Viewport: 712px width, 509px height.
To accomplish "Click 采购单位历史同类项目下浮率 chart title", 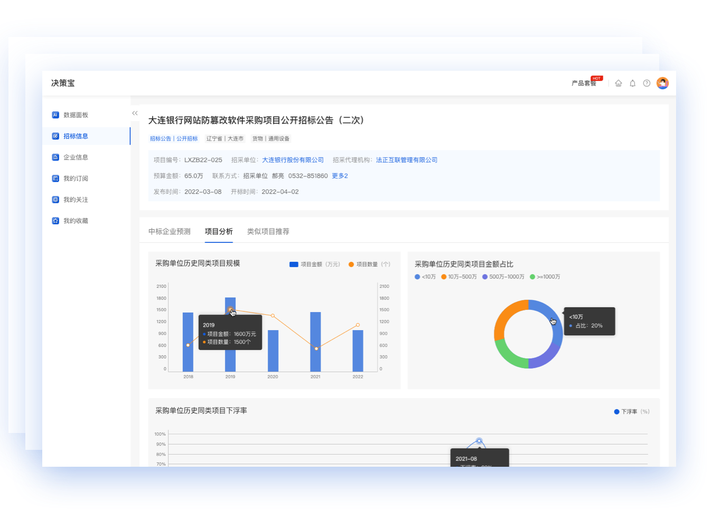I will [x=201, y=411].
